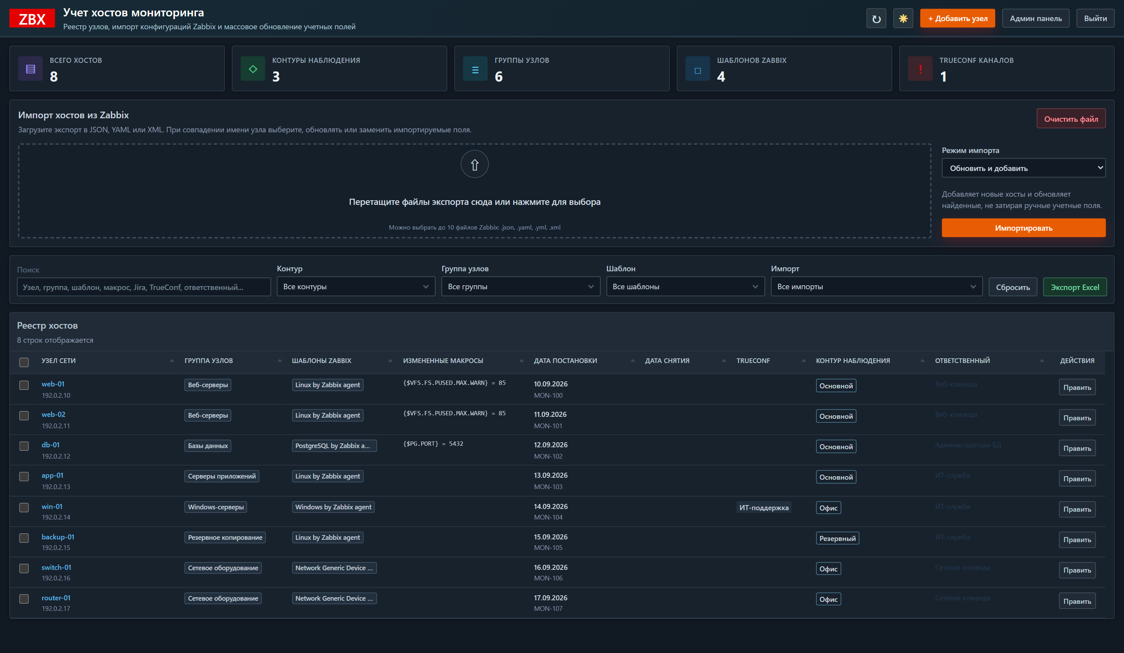Click the upload arrow icon
Viewport: 1124px width, 653px height.
click(x=475, y=165)
